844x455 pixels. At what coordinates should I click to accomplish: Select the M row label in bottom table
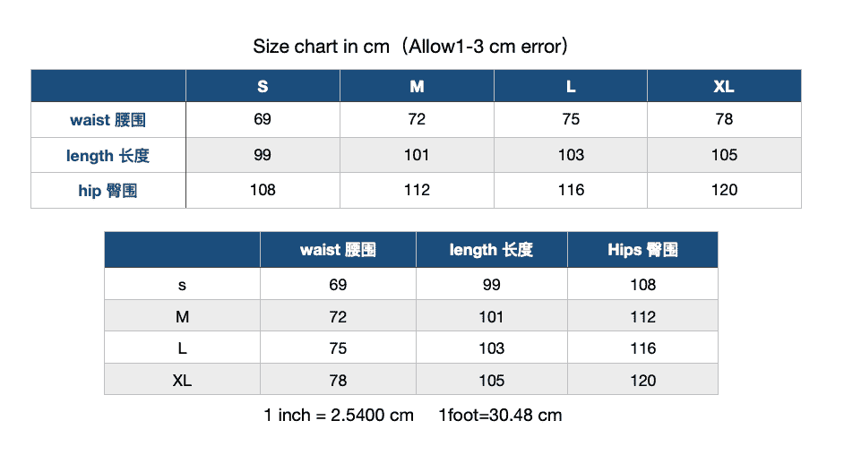pyautogui.click(x=182, y=317)
